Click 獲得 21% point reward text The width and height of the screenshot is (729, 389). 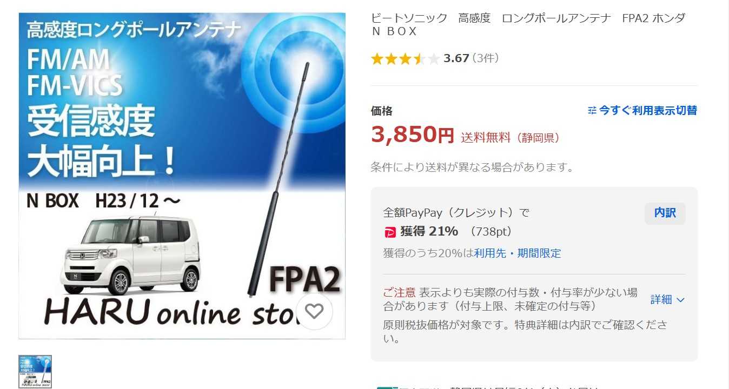pos(429,231)
